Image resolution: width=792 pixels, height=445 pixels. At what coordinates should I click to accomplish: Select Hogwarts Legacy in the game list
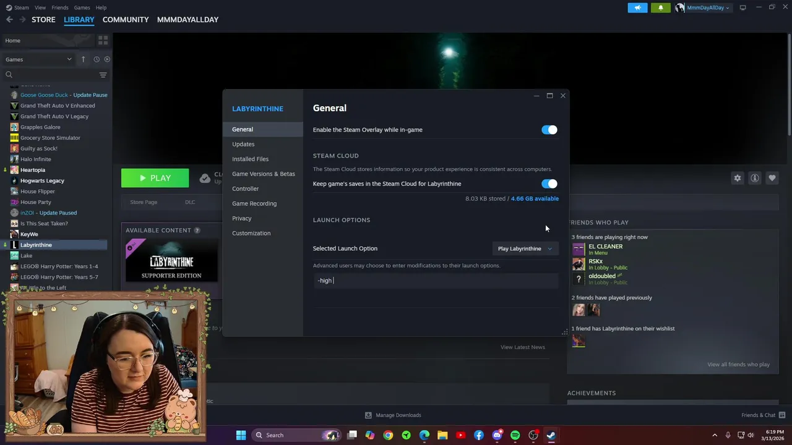(x=42, y=180)
